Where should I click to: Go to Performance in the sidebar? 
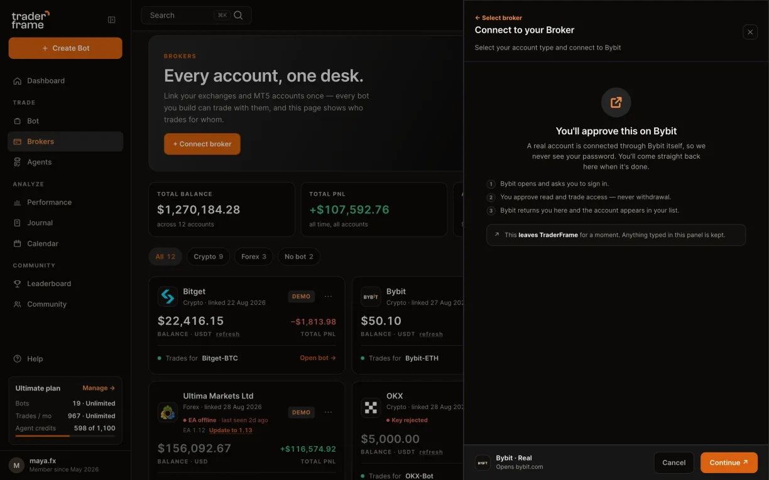tap(65, 203)
